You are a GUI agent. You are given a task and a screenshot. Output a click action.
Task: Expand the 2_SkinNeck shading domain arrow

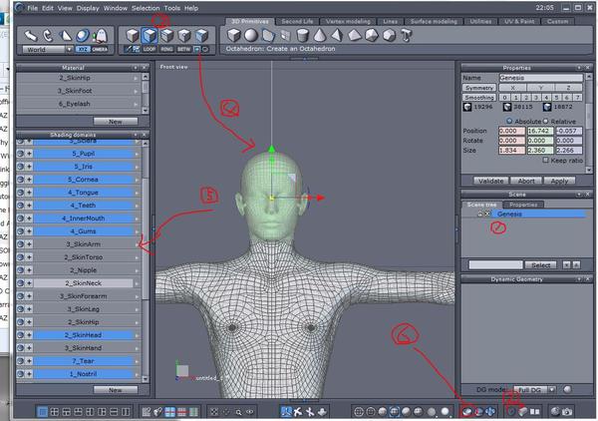(x=137, y=283)
